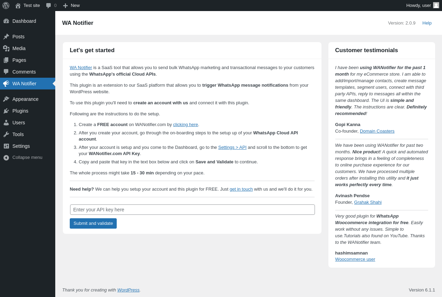Focus the API key text field
442x297 pixels.
pyautogui.click(x=192, y=210)
